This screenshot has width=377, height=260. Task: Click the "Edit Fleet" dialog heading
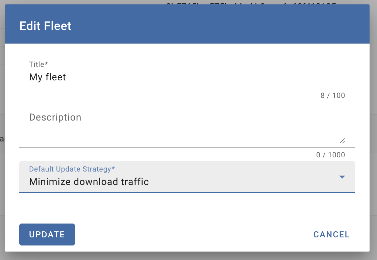45,26
